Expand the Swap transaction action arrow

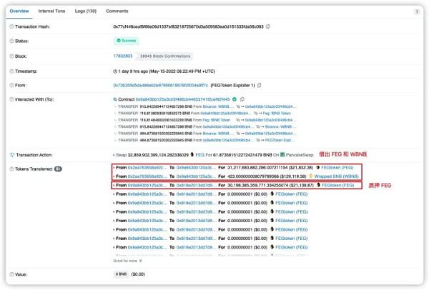coord(114,154)
